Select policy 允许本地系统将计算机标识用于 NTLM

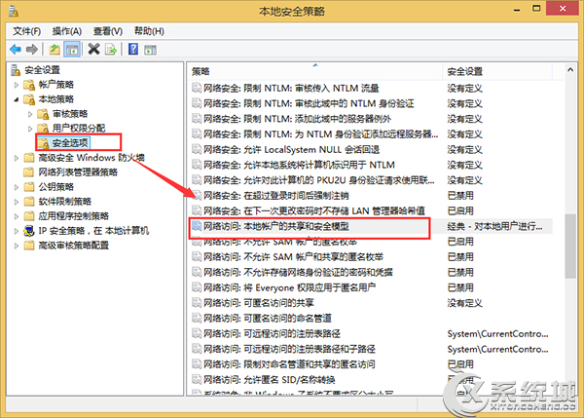[x=299, y=165]
